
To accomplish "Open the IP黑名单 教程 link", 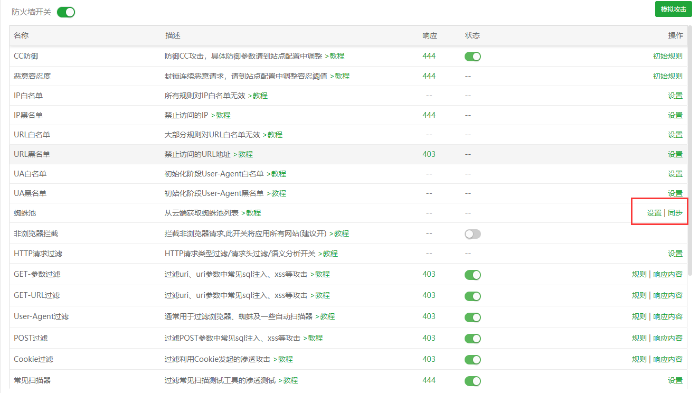I will point(221,115).
